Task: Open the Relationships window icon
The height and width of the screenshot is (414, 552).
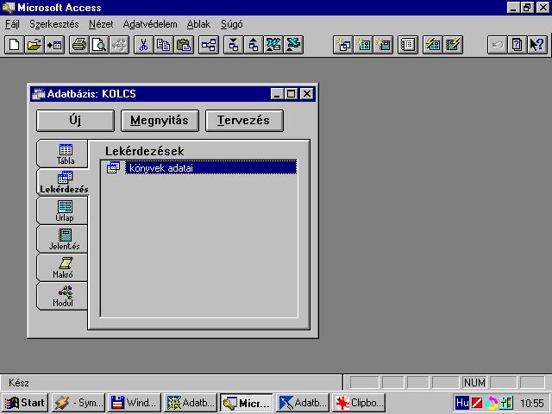Action: pyautogui.click(x=209, y=45)
